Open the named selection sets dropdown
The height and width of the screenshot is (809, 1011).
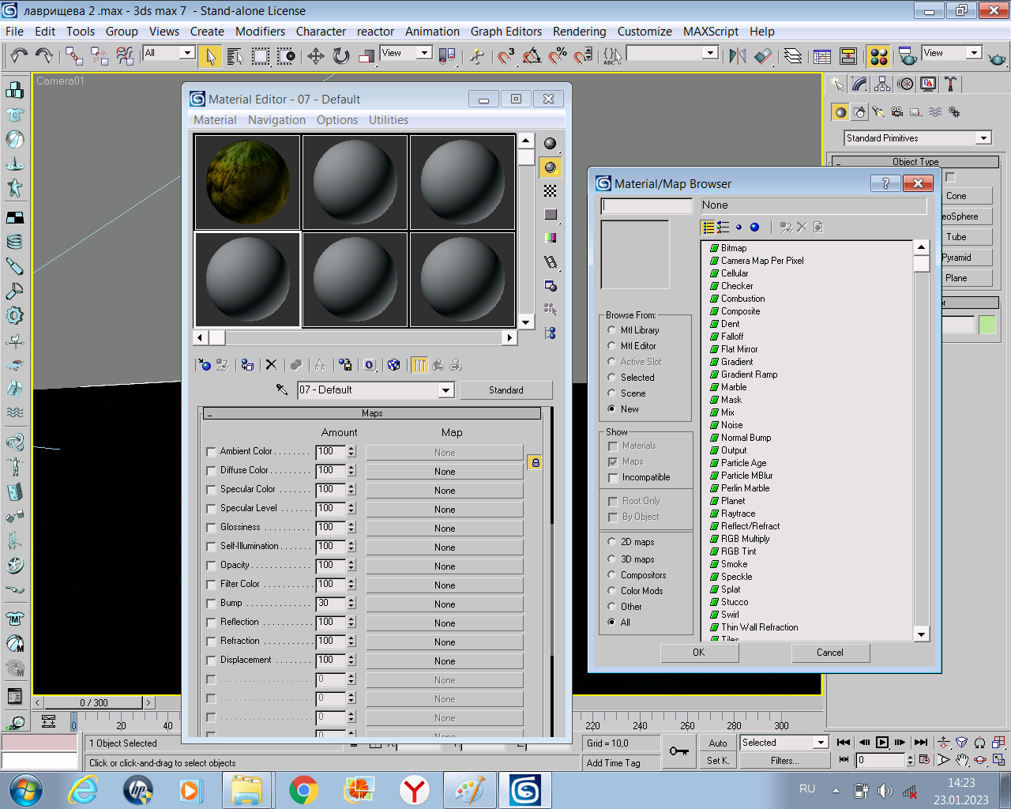710,53
